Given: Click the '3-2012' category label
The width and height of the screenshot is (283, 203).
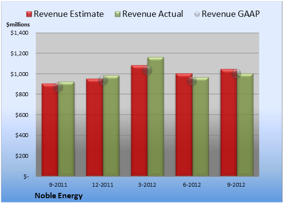Looking at the screenshot, I should (147, 185).
